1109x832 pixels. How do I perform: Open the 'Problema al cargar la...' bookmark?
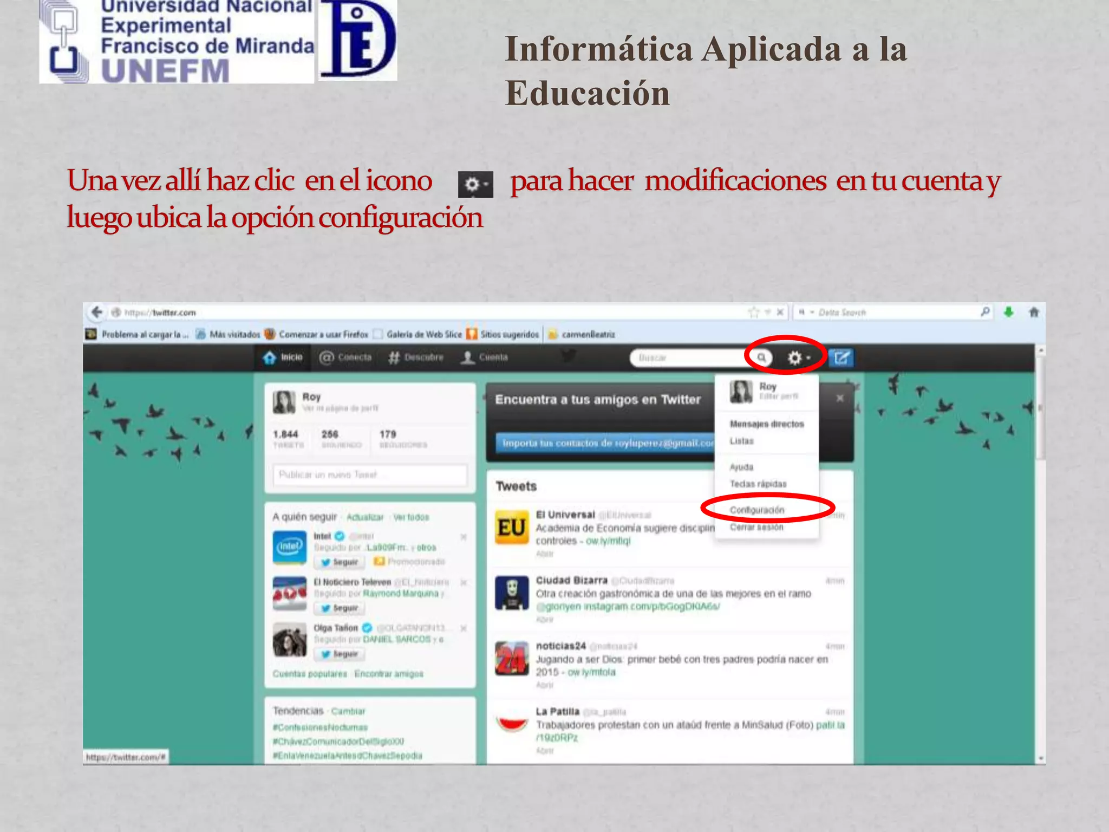[137, 334]
